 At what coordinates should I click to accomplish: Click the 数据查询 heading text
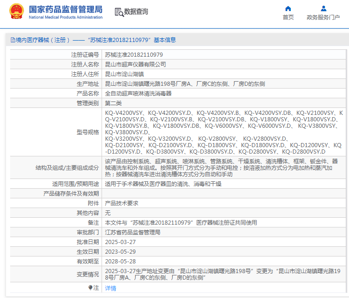click(x=136, y=12)
